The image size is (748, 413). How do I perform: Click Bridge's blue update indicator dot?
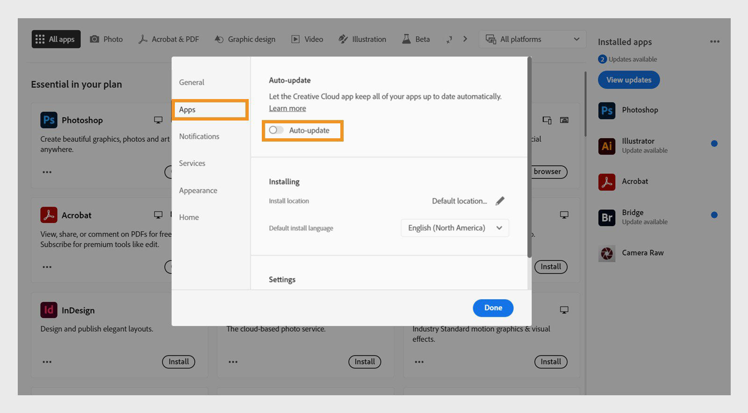[714, 215]
